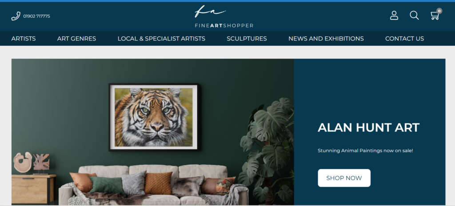Click the sofa in the banner image
Image resolution: width=455 pixels, height=206 pixels.
(153, 185)
